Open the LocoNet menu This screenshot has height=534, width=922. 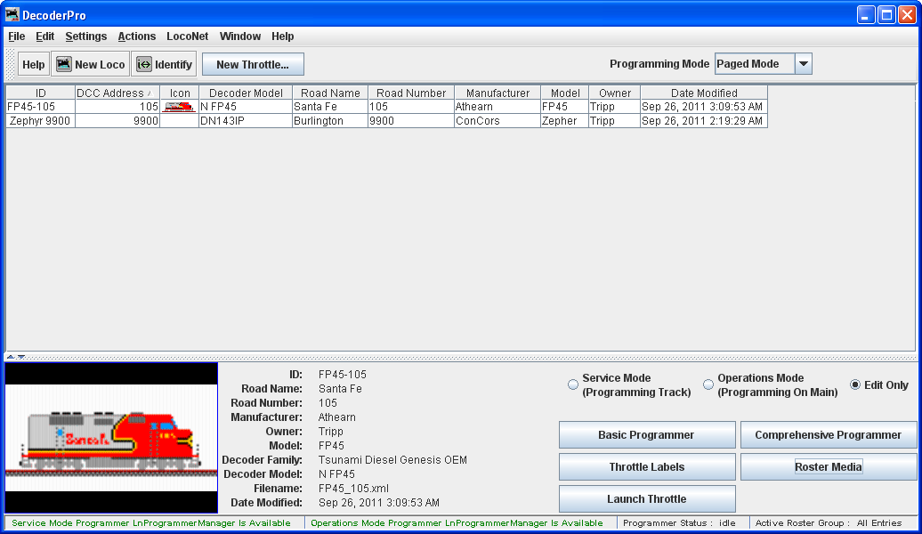click(187, 36)
